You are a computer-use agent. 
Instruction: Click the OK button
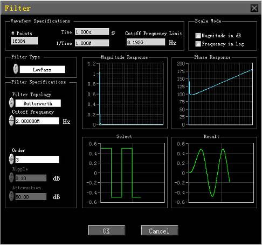106,230
